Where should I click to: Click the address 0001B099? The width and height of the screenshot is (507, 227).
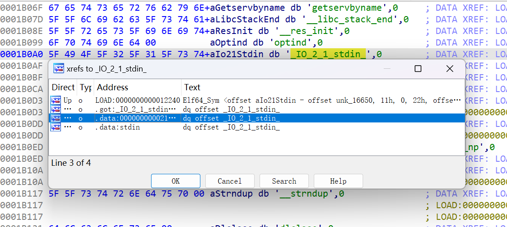22,42
